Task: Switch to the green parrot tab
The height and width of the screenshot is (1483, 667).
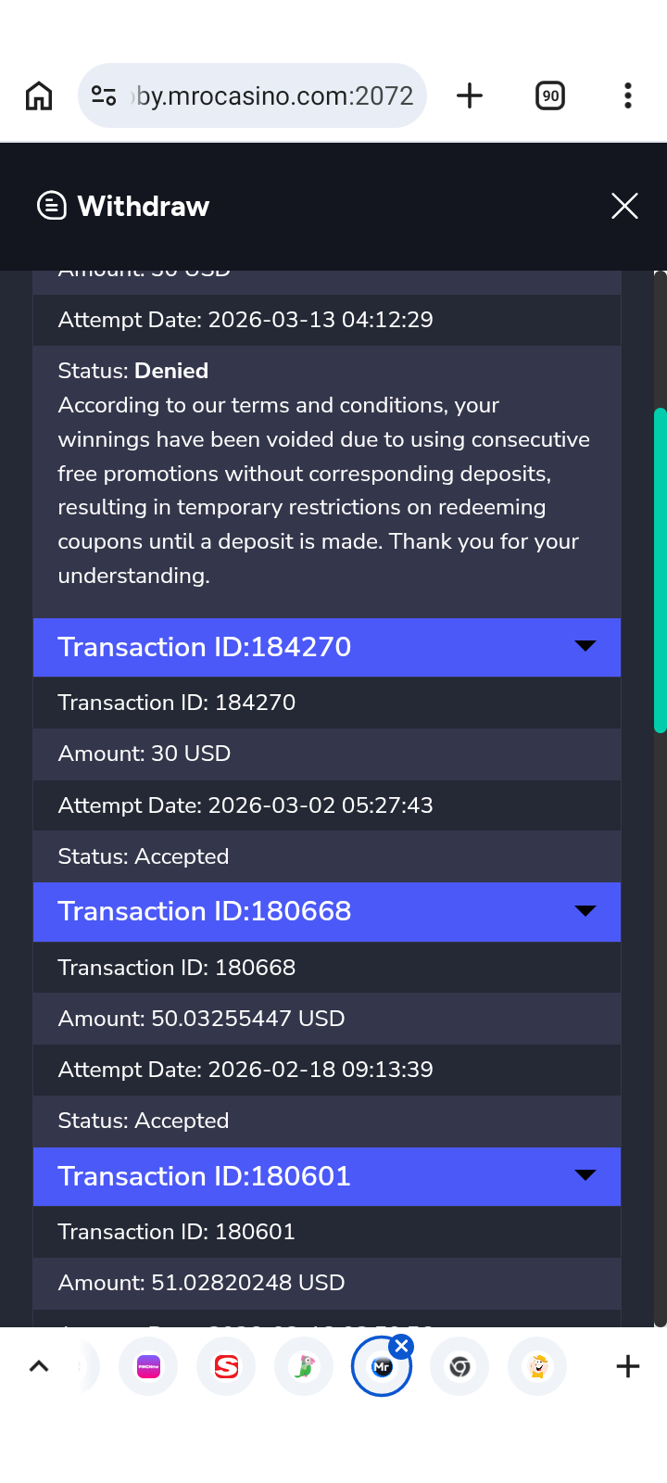Action: 304,1366
